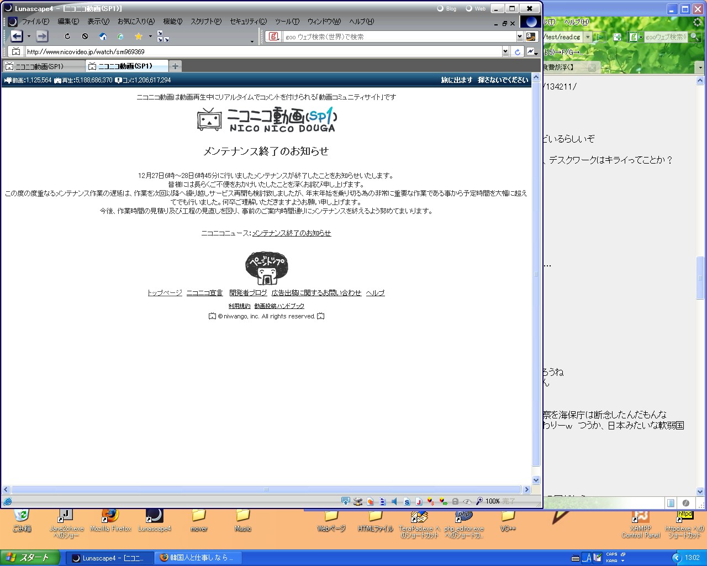This screenshot has width=707, height=566.
Task: Reload the page with the refresh icon
Action: (x=67, y=36)
